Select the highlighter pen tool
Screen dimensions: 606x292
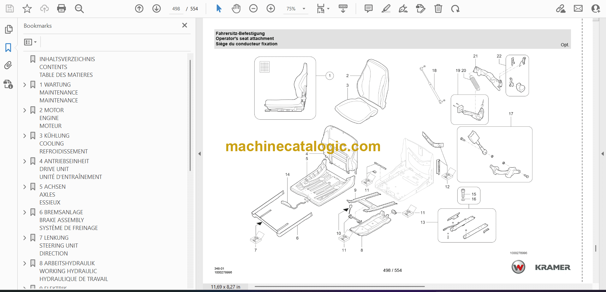pos(386,9)
